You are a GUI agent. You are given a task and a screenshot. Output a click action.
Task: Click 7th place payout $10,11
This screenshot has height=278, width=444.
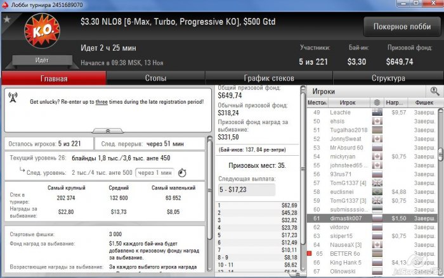tap(289, 250)
